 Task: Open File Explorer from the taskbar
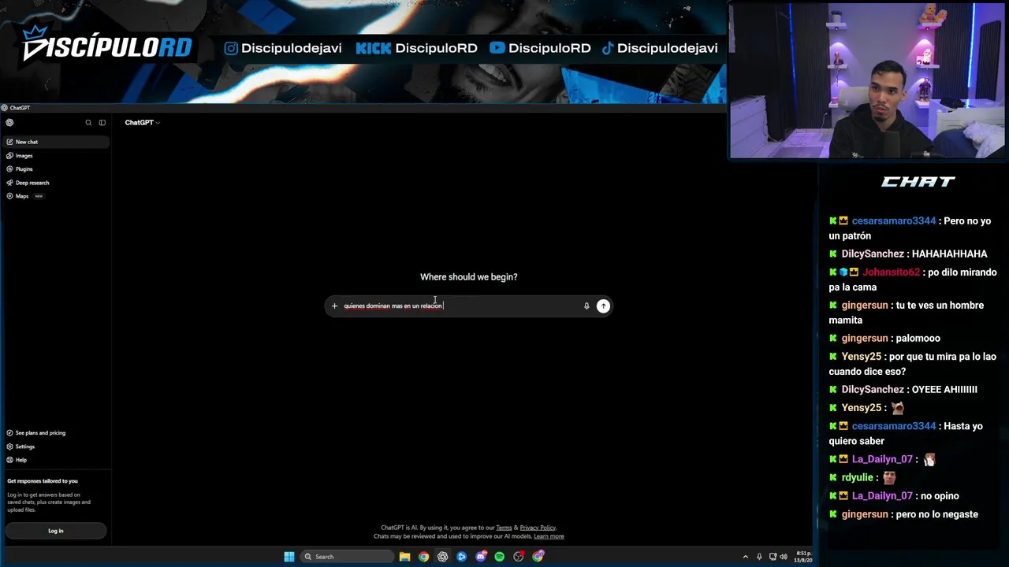(404, 557)
